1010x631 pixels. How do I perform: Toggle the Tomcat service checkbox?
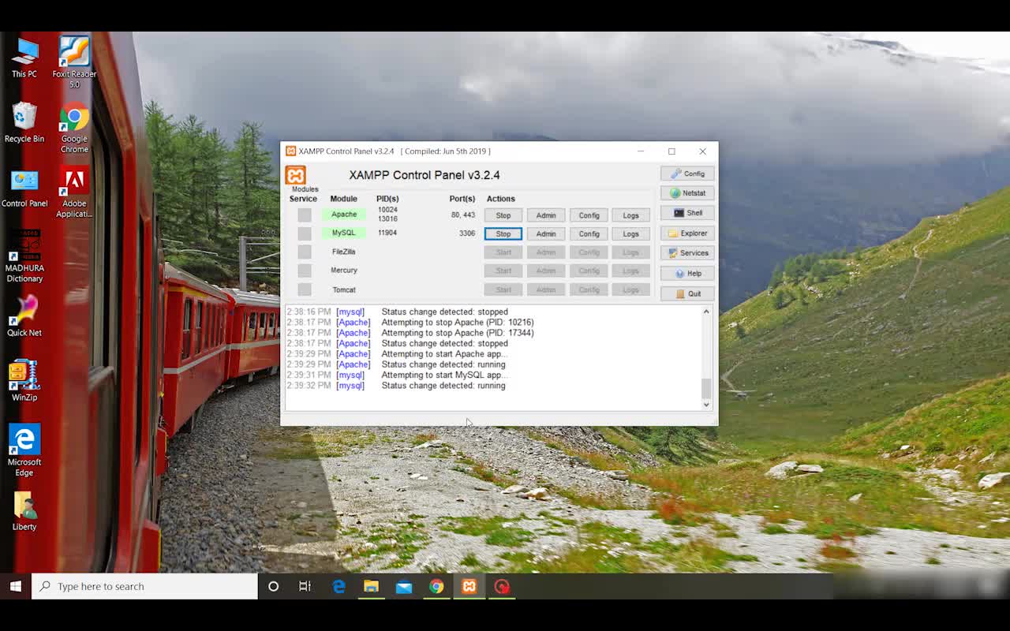(305, 289)
